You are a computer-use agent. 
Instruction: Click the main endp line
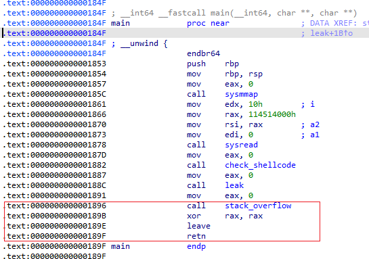tap(158, 246)
